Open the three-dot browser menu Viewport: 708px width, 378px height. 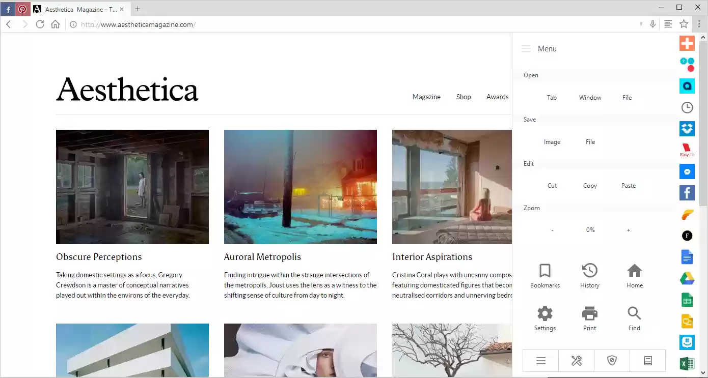699,24
